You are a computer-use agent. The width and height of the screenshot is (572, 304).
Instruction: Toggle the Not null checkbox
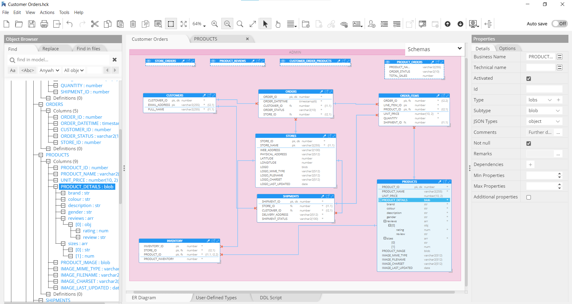pyautogui.click(x=529, y=143)
